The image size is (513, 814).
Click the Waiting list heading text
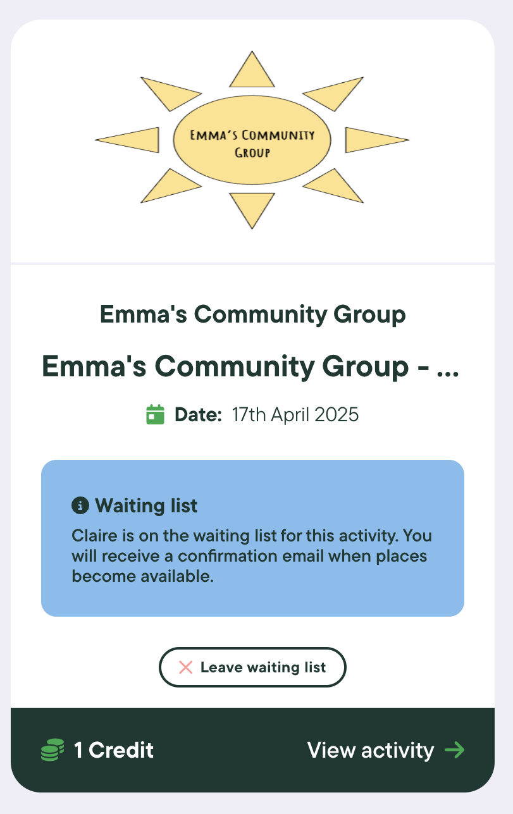[146, 505]
